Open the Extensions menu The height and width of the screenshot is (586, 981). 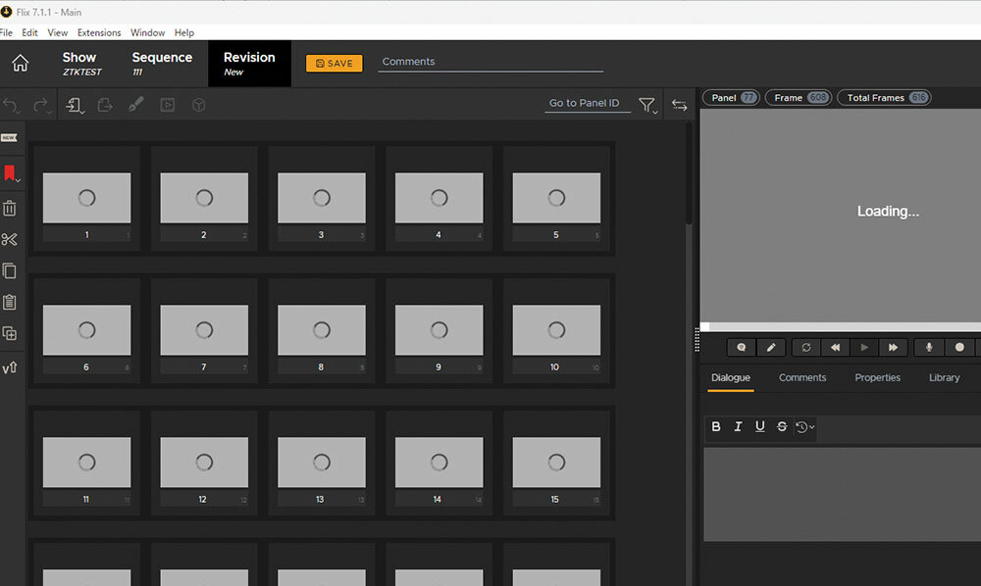pyautogui.click(x=99, y=32)
